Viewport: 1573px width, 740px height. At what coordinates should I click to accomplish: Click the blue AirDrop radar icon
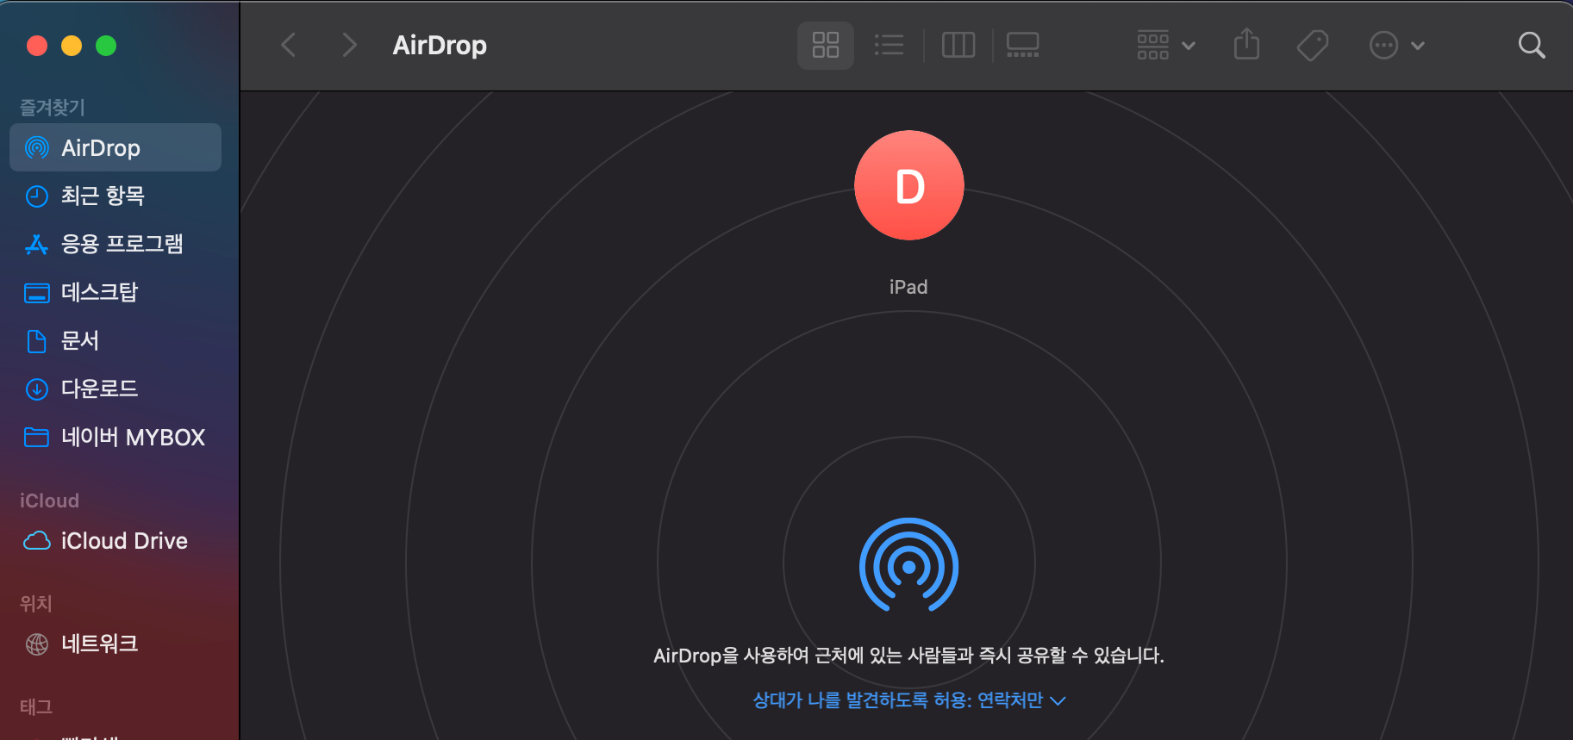(908, 565)
